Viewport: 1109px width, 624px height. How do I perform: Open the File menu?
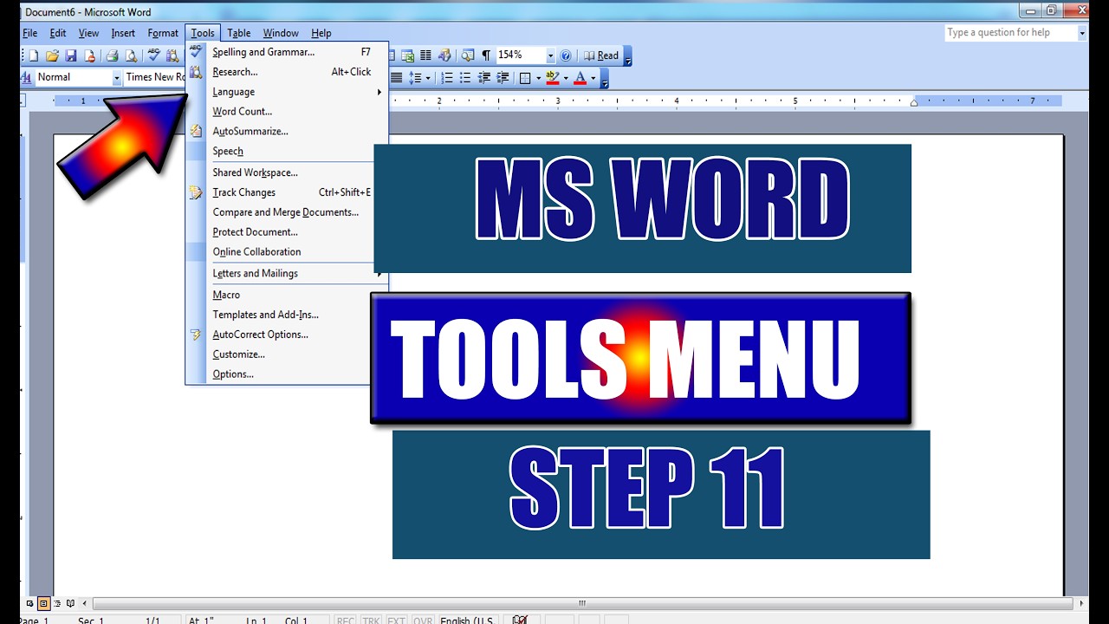[30, 33]
